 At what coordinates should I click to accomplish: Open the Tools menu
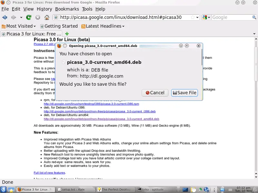pos(87,9)
